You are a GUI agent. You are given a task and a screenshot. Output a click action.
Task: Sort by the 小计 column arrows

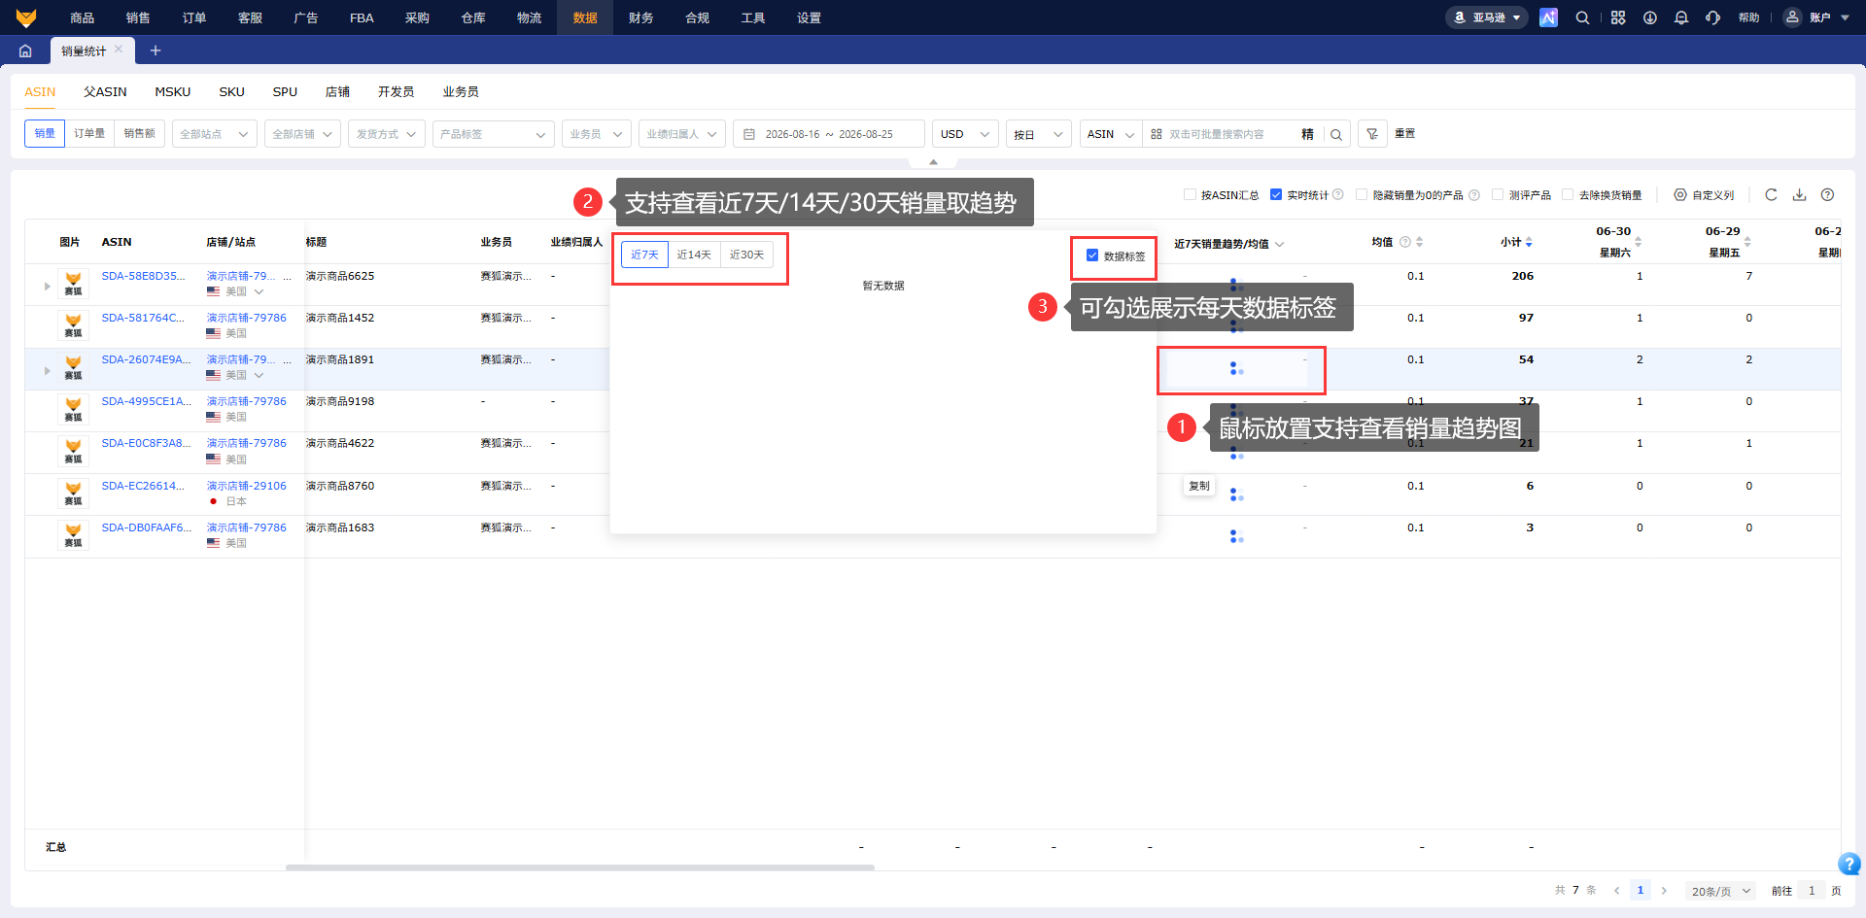tap(1529, 242)
